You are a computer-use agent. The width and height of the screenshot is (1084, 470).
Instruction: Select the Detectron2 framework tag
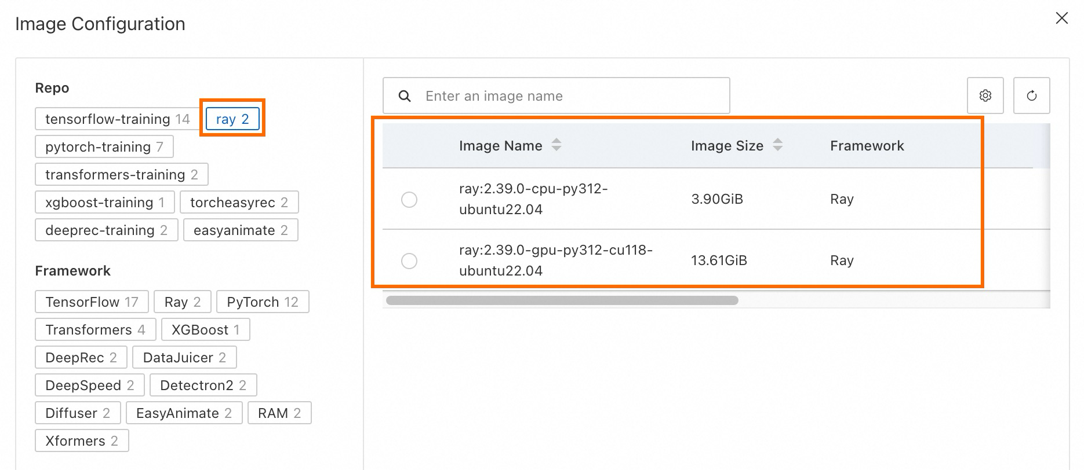coord(203,385)
